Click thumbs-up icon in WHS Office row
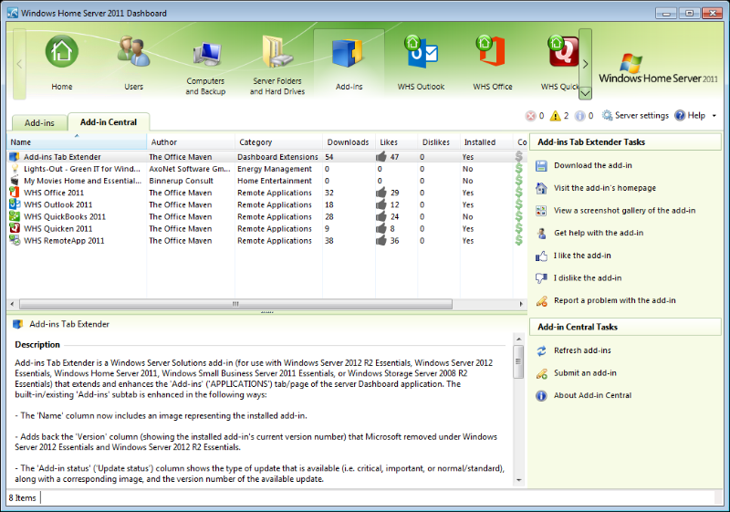730x512 pixels. point(381,193)
